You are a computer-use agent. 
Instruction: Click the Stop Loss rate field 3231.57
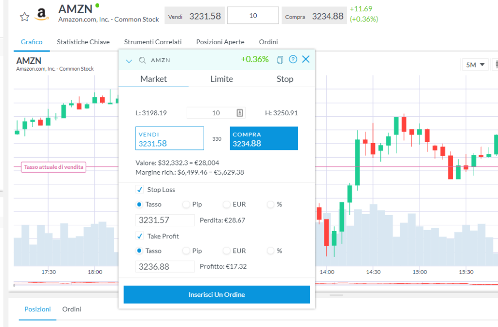pyautogui.click(x=165, y=220)
